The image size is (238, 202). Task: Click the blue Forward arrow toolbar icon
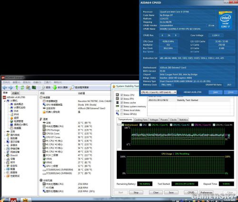[10, 87]
